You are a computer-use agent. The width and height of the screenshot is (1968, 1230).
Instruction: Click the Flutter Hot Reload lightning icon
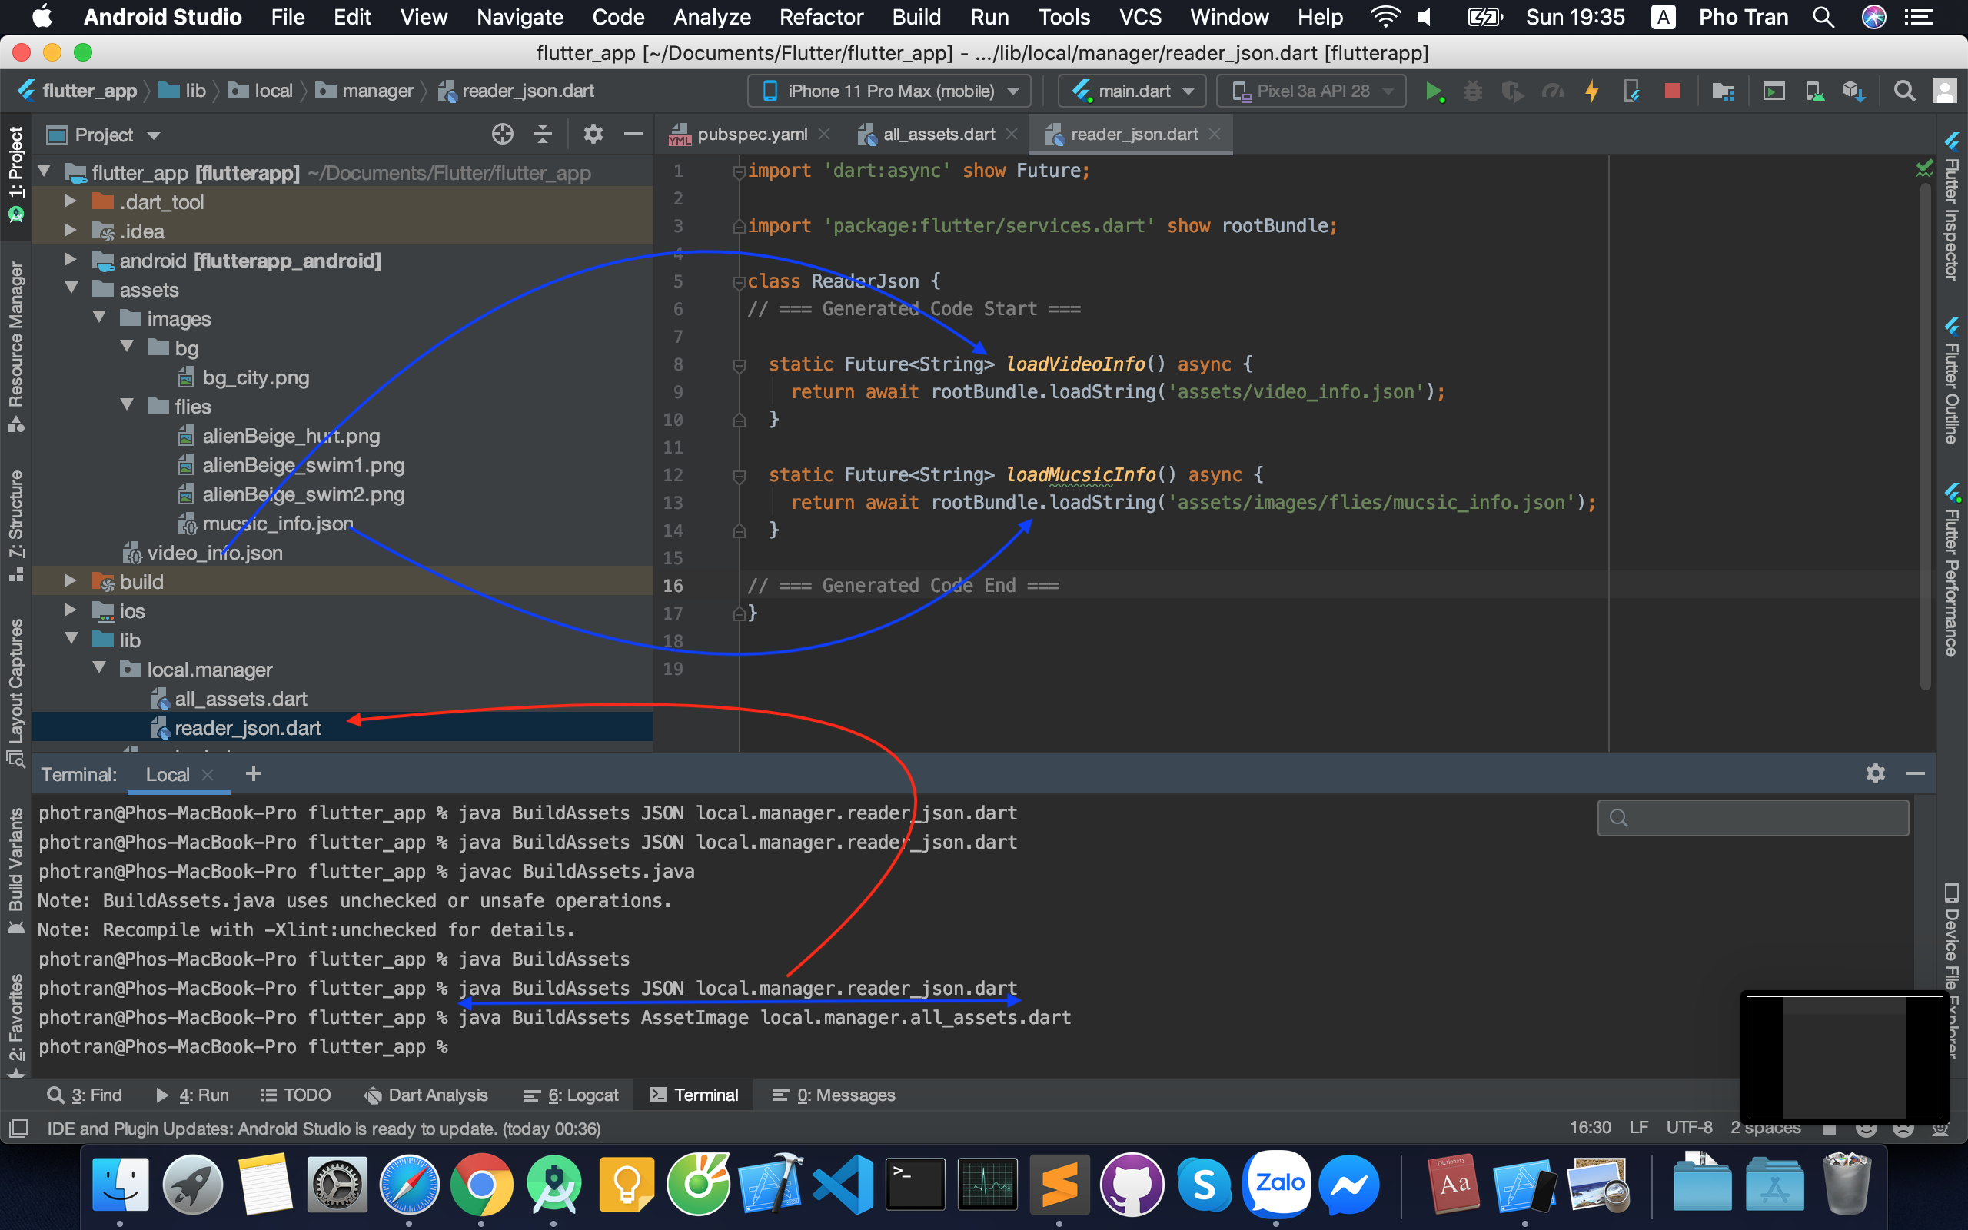[x=1592, y=91]
